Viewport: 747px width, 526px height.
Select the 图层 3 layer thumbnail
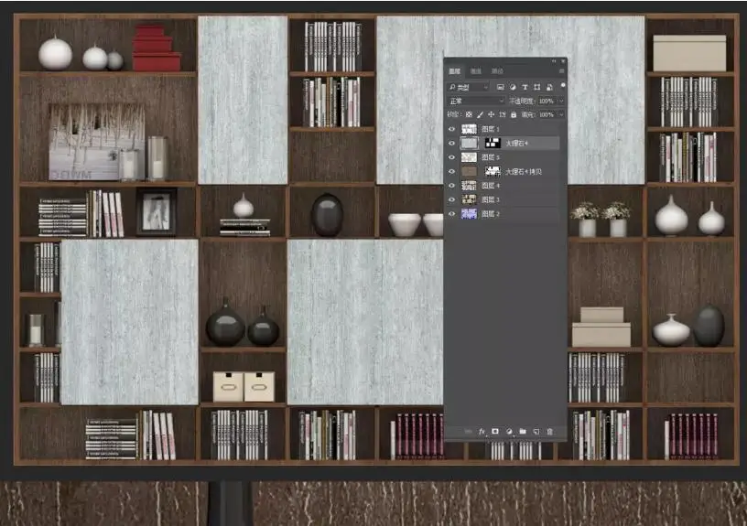(x=469, y=199)
